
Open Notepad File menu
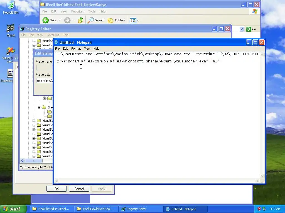pyautogui.click(x=57, y=49)
